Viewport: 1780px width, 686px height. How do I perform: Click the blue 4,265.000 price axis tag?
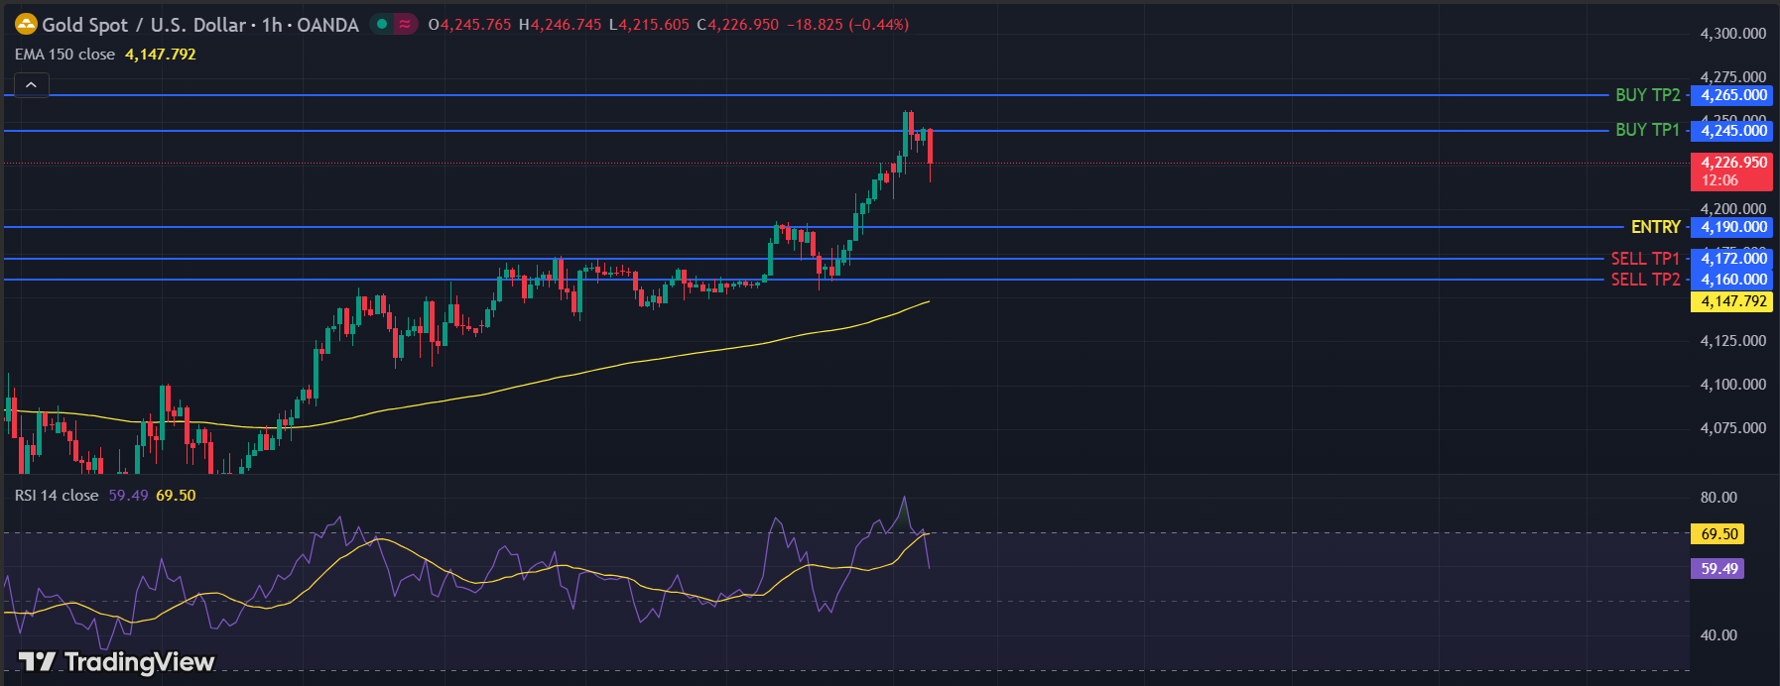point(1732,95)
